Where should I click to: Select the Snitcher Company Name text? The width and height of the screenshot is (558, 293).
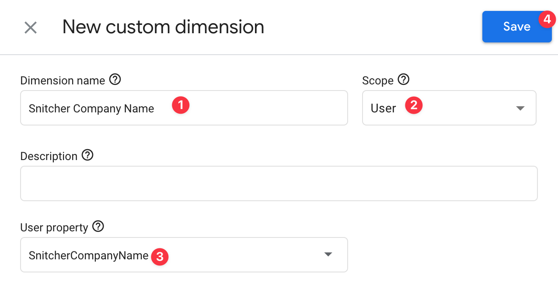[91, 108]
